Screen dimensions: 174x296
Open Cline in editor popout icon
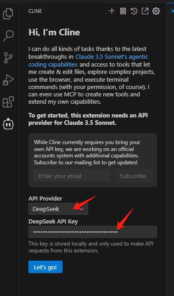click(x=145, y=11)
